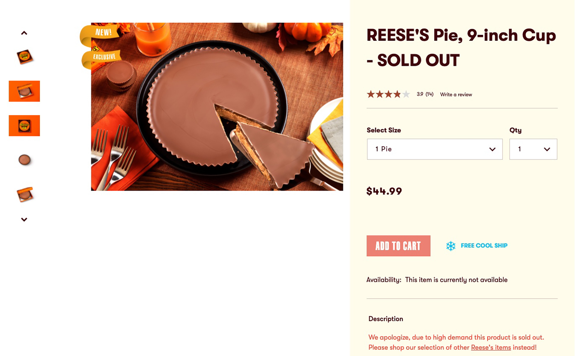Select third thumbnail showing pie box top
Screen dimensions: 588x356
[24, 126]
